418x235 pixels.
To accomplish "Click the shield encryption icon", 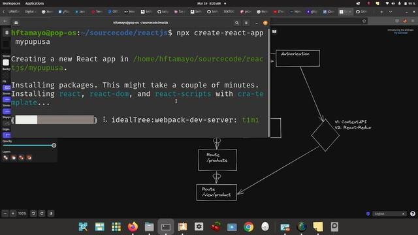I will [368, 213].
